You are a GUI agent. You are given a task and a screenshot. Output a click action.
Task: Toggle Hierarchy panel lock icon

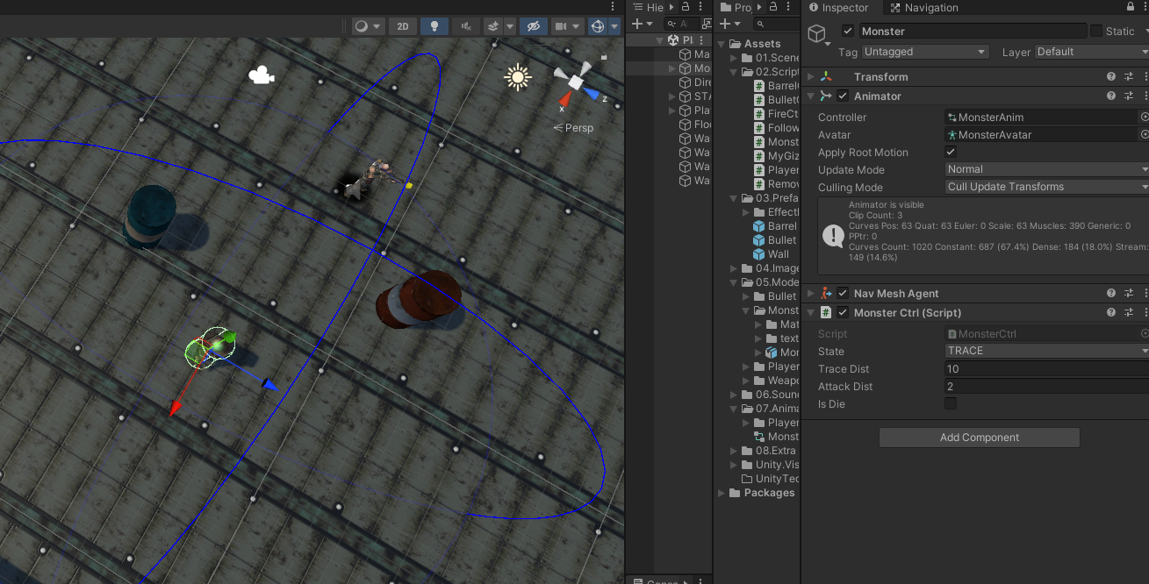click(x=686, y=7)
